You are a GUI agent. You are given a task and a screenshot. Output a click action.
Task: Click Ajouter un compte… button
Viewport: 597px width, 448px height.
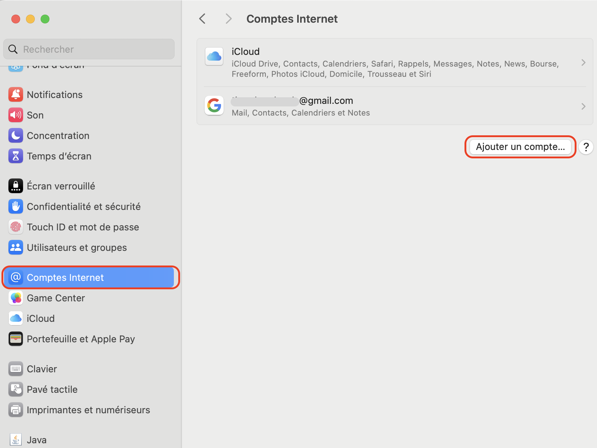520,147
